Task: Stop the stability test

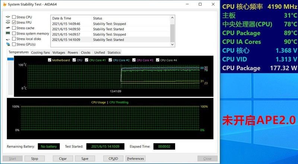Action: point(35,158)
